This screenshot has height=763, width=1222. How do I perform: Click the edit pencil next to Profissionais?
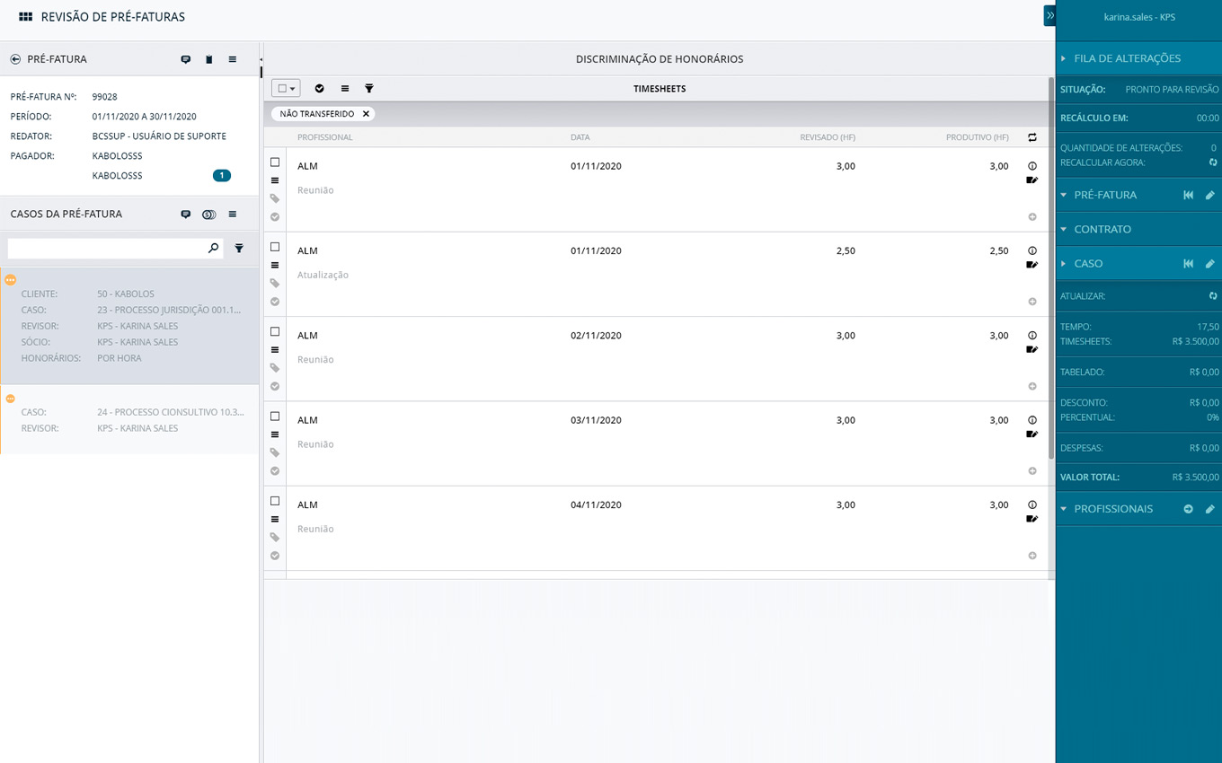pos(1210,509)
